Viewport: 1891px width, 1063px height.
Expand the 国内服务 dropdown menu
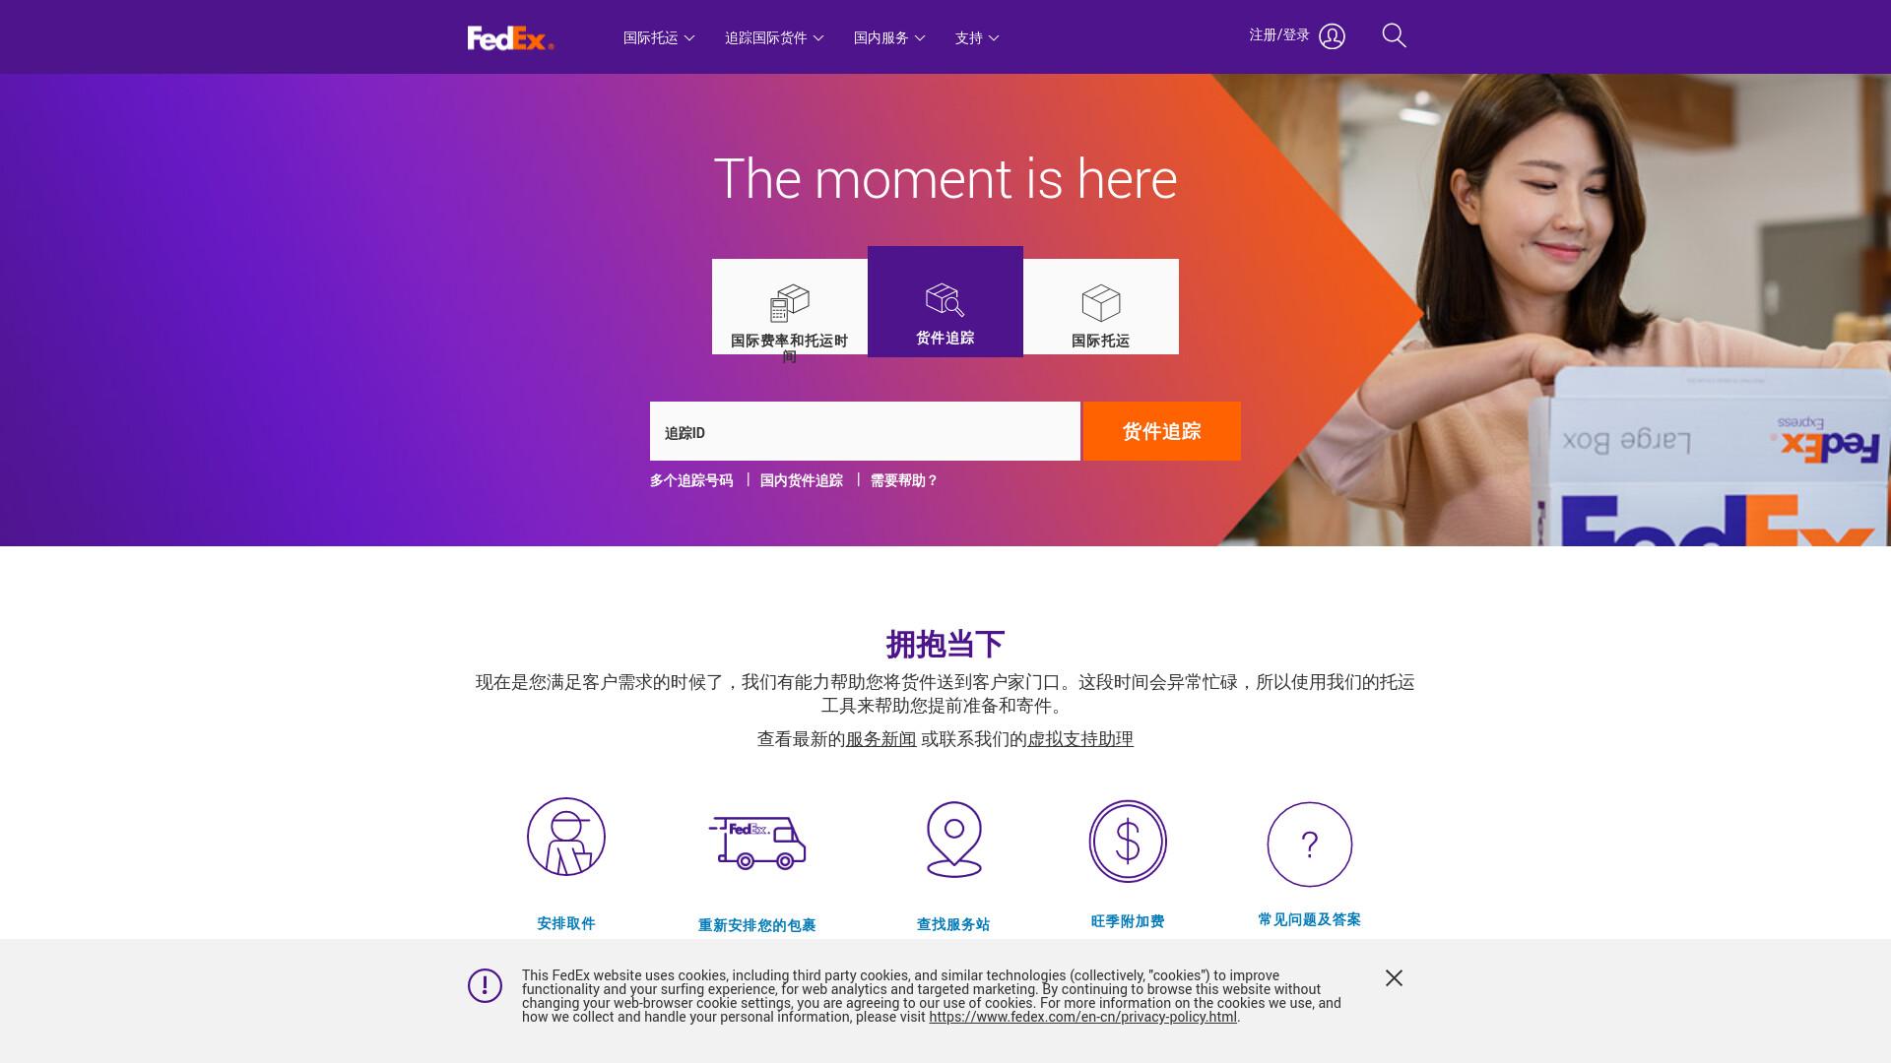click(889, 37)
